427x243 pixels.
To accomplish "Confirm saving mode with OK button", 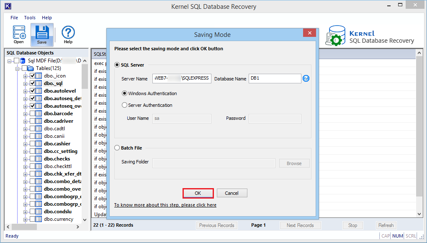I will click(198, 193).
